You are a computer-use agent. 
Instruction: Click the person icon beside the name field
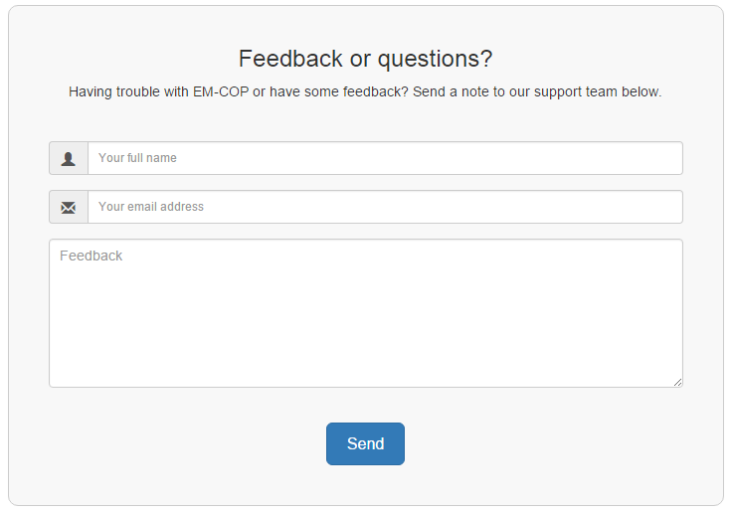pos(69,158)
